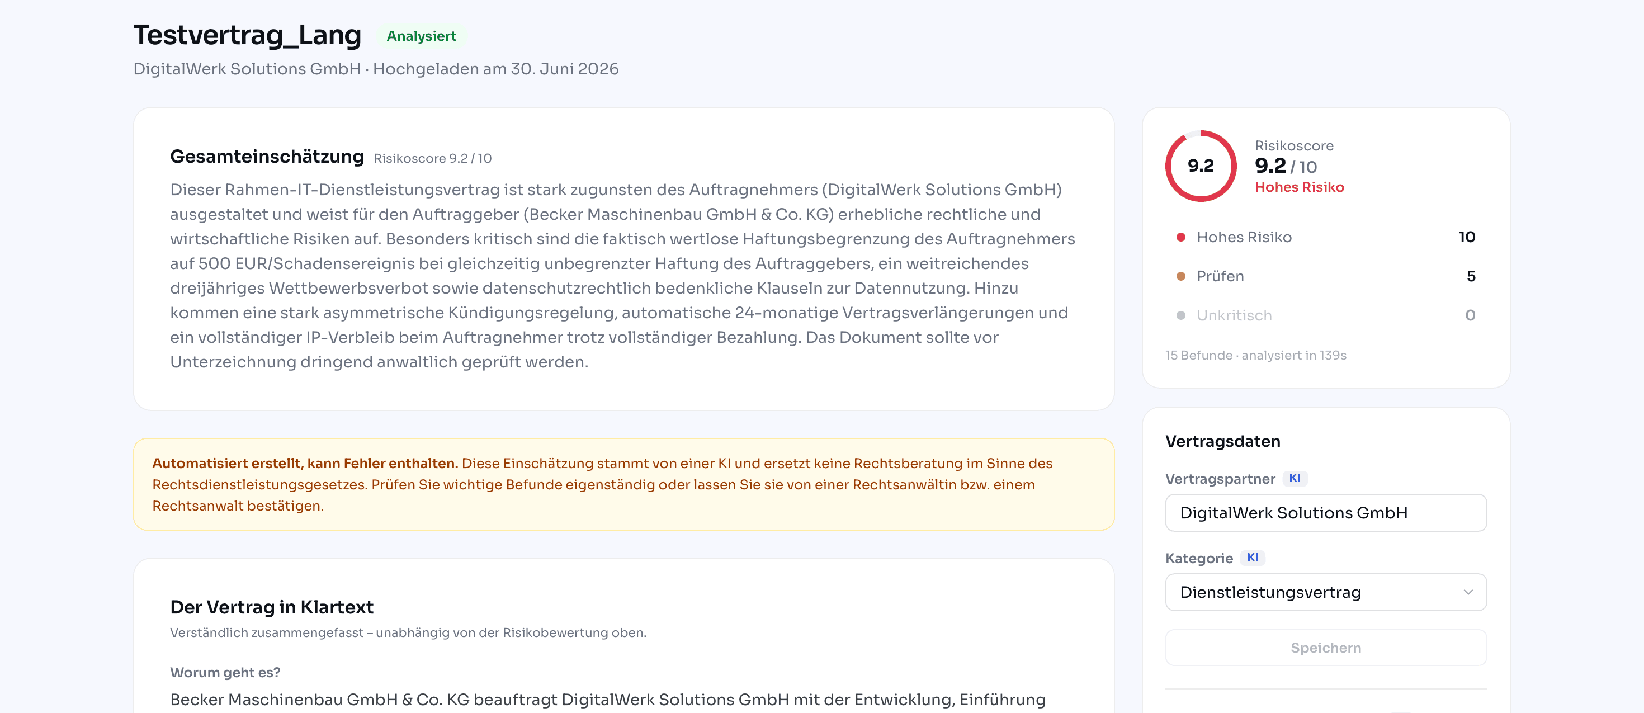Click the Gesamteinschätzung heading
1644x713 pixels.
point(267,157)
